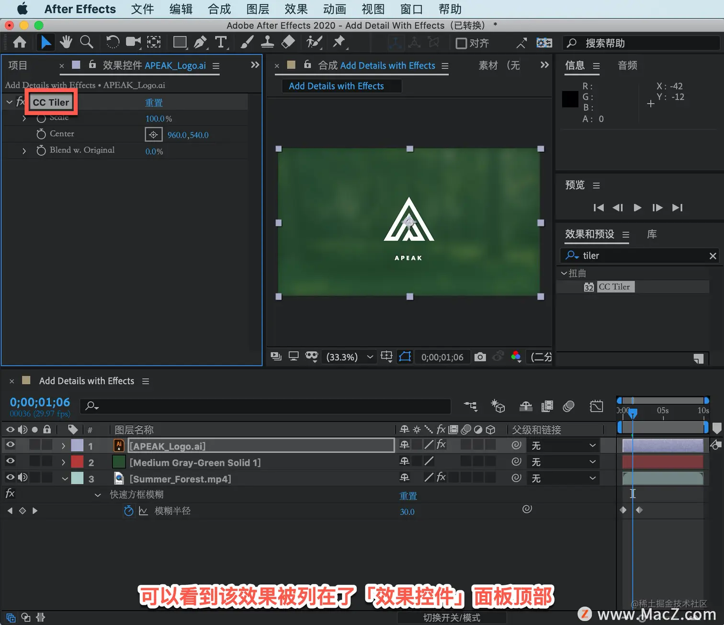Image resolution: width=724 pixels, height=625 pixels.
Task: Open the RGB channel display icon
Action: tap(516, 357)
